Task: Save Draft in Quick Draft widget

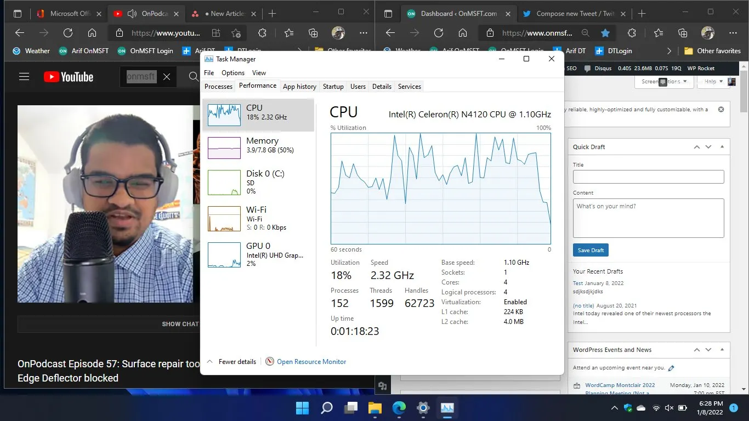Action: tap(591, 250)
